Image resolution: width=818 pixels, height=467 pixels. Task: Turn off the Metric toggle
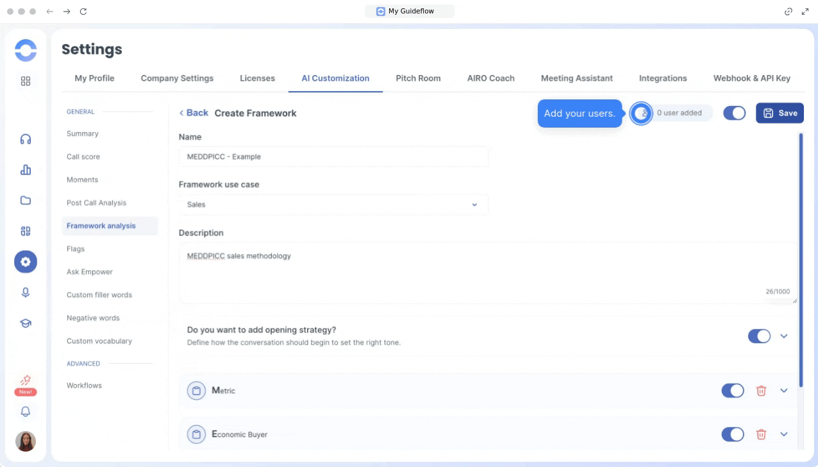click(x=733, y=391)
